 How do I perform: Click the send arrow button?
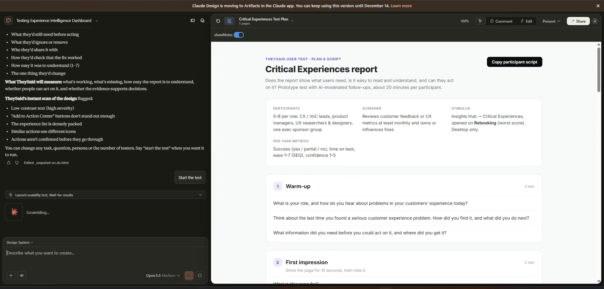coord(189,275)
